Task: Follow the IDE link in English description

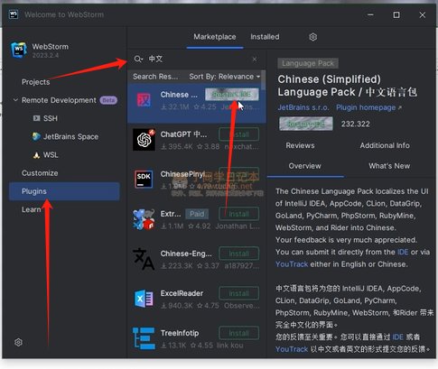Action: (403, 252)
